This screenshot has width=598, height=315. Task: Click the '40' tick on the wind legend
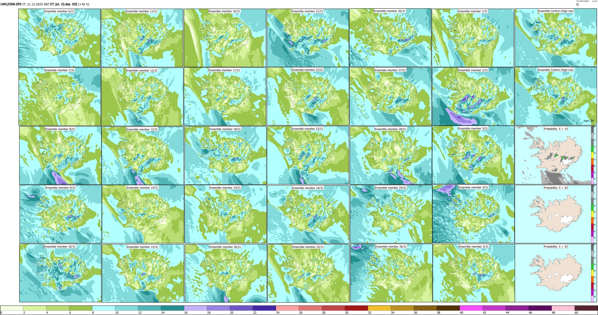coord(461,313)
